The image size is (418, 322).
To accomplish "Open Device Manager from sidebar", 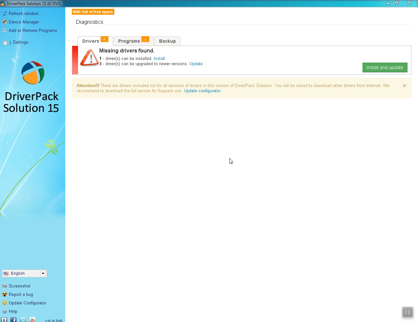I will [24, 22].
